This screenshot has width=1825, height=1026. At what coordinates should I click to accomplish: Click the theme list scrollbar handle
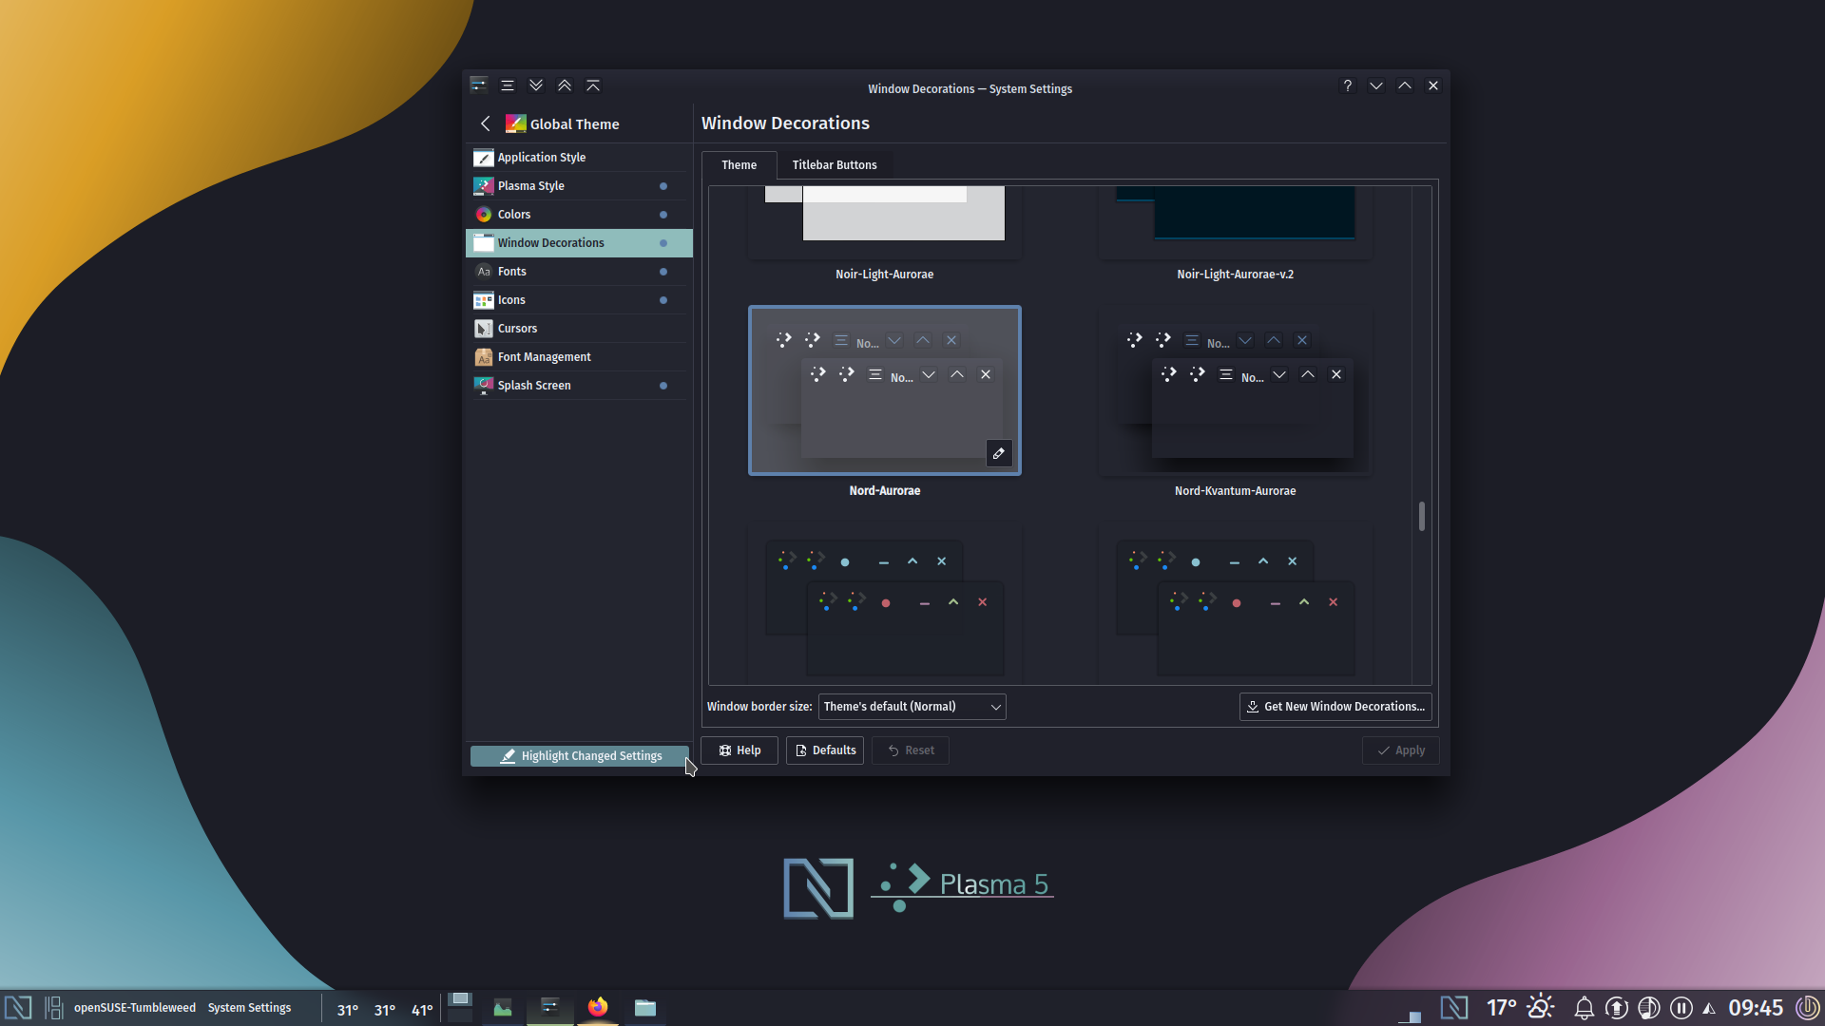(x=1422, y=517)
